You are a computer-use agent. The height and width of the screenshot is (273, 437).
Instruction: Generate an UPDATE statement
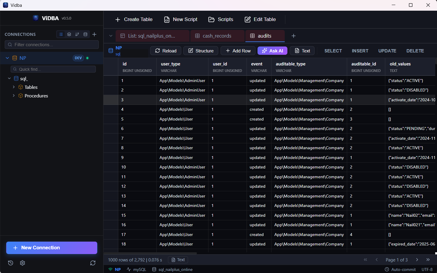click(x=387, y=51)
